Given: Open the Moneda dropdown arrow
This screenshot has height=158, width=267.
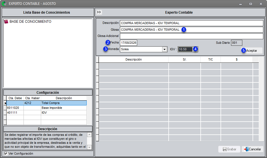Looking at the screenshot, I should pos(164,49).
